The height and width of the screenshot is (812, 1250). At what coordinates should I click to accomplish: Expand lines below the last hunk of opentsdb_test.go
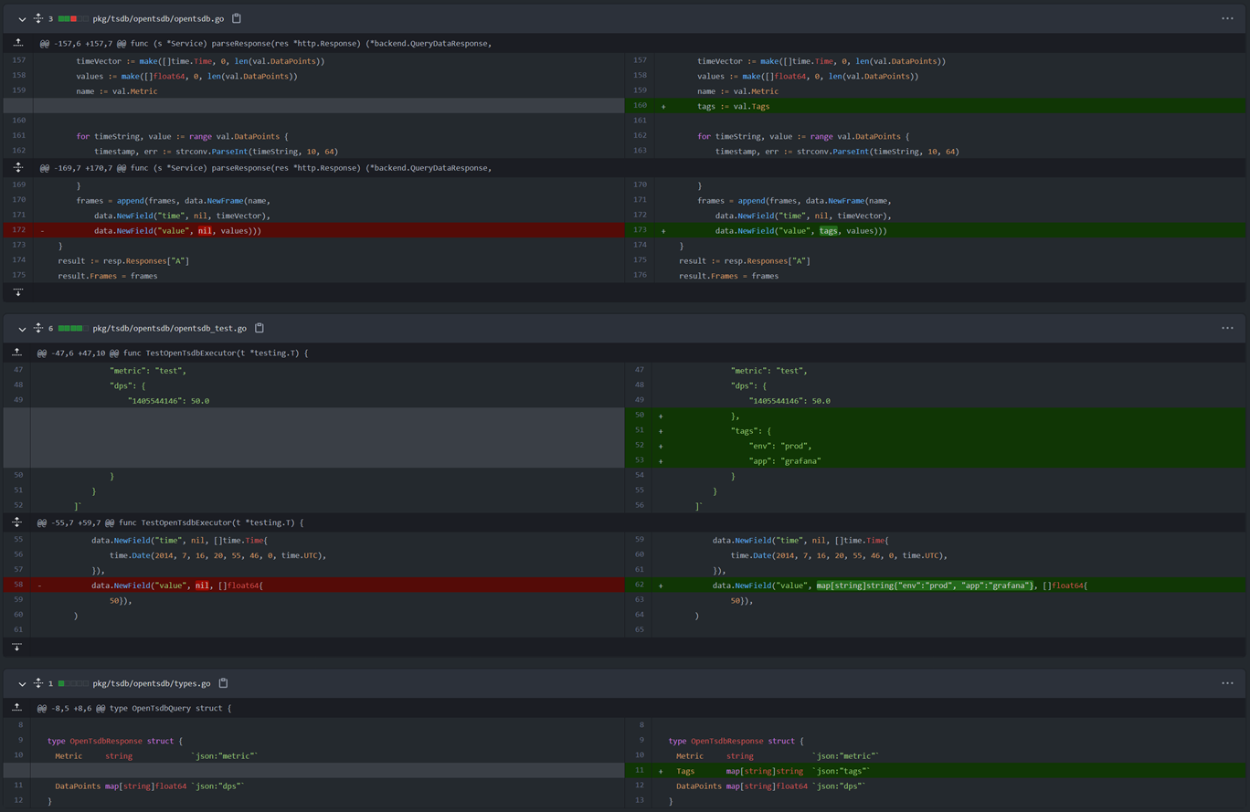pyautogui.click(x=17, y=646)
